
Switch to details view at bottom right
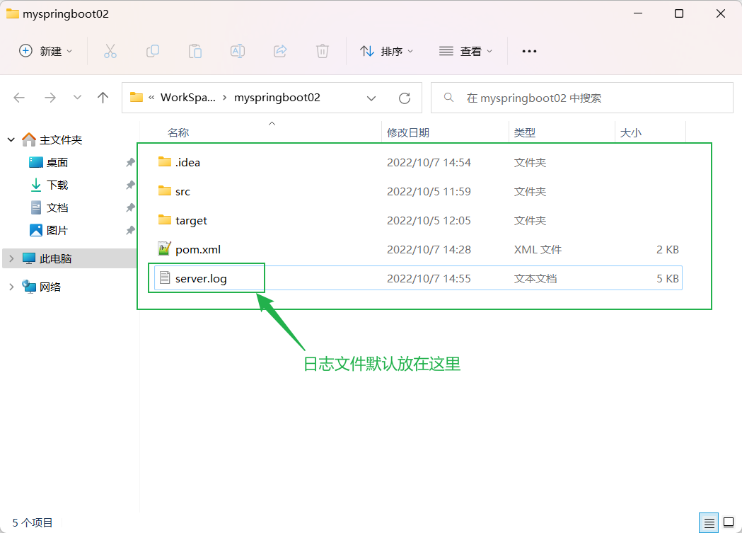pos(709,522)
